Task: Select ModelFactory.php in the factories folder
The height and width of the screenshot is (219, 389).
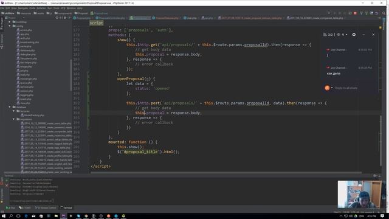Action: tap(32, 115)
